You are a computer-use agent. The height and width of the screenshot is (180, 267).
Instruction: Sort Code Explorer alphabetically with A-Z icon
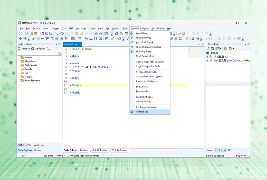pyautogui.click(x=48, y=49)
